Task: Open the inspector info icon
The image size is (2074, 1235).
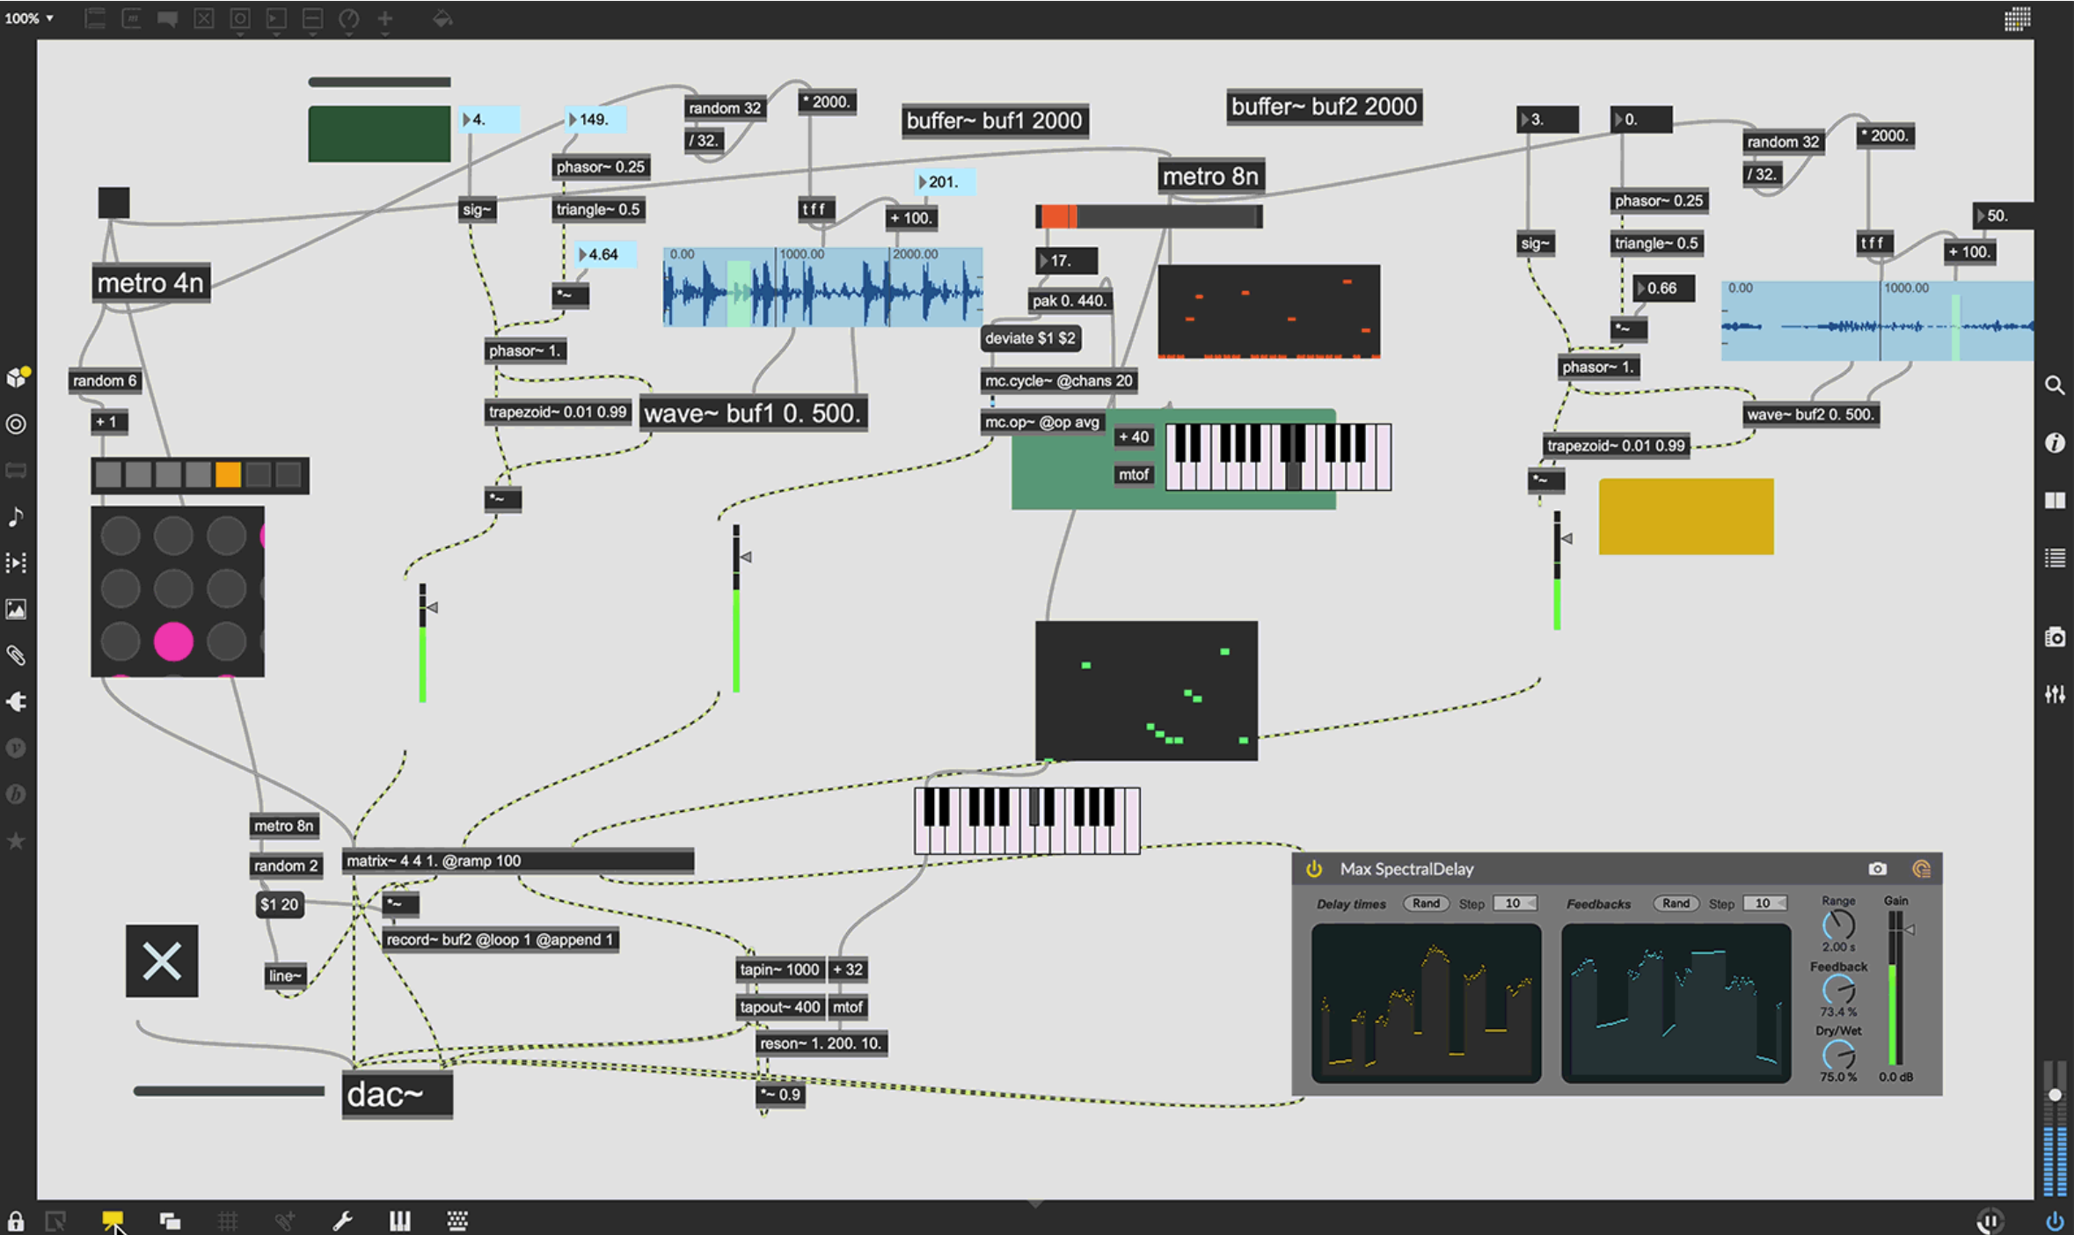Action: coord(2055,442)
